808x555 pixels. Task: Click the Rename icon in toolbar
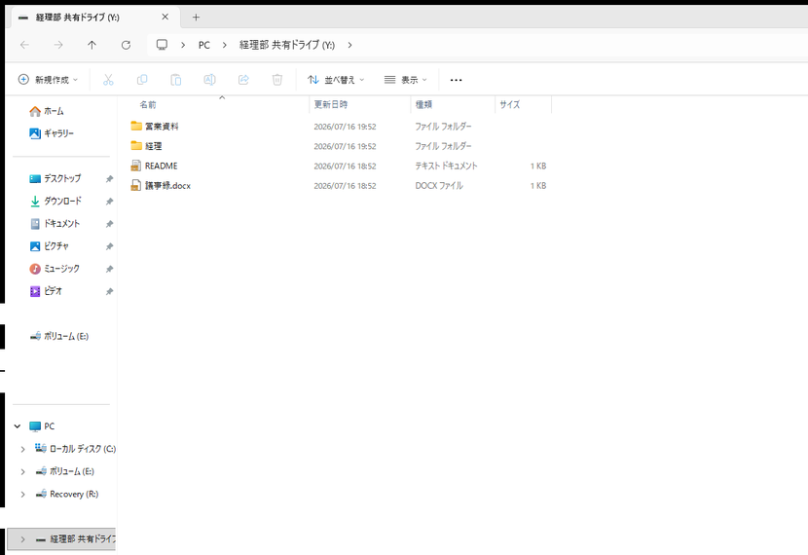point(209,80)
